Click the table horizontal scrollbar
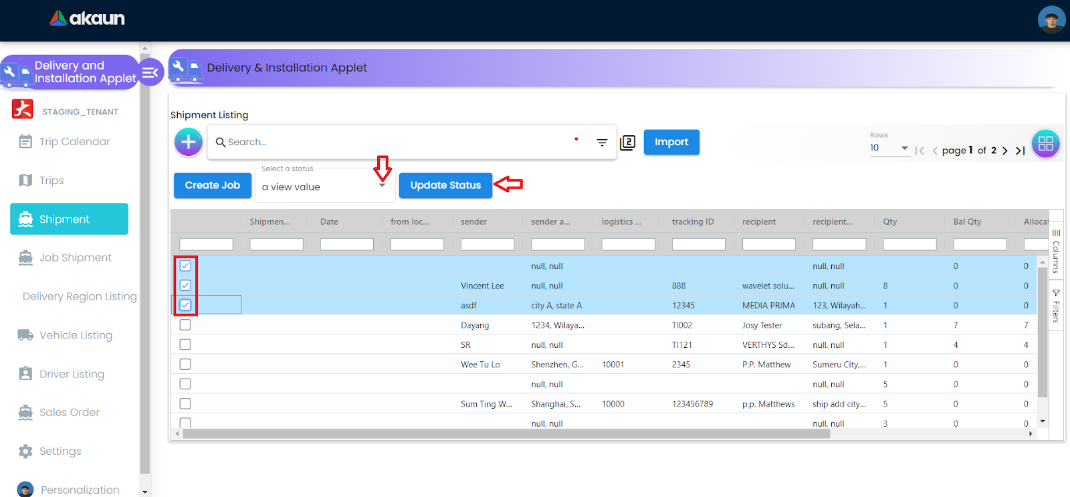Viewport: 1070px width, 497px height. pyautogui.click(x=506, y=433)
